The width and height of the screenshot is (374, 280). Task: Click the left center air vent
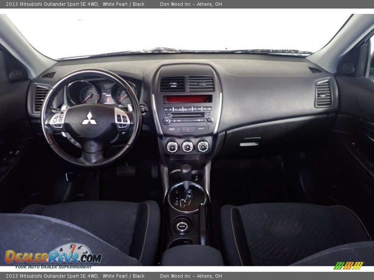172,84
